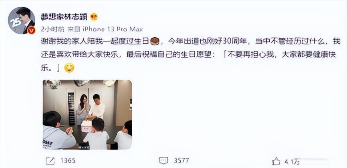Click the iPhone 13 Pro Max source link
This screenshot has height=168, width=347.
[x=113, y=29]
